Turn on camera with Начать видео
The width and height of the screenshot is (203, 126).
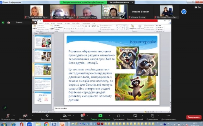[25, 117]
